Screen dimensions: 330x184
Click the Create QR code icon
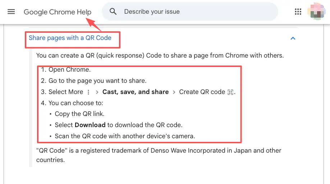230,92
